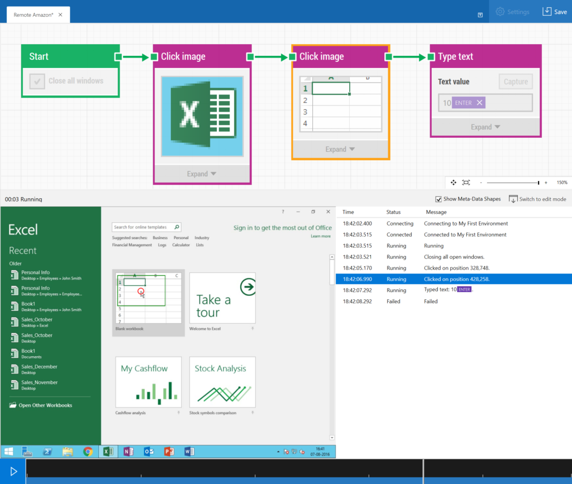The image size is (572, 484).
Task: Select the Excel logo image in the flow
Action: [202, 116]
